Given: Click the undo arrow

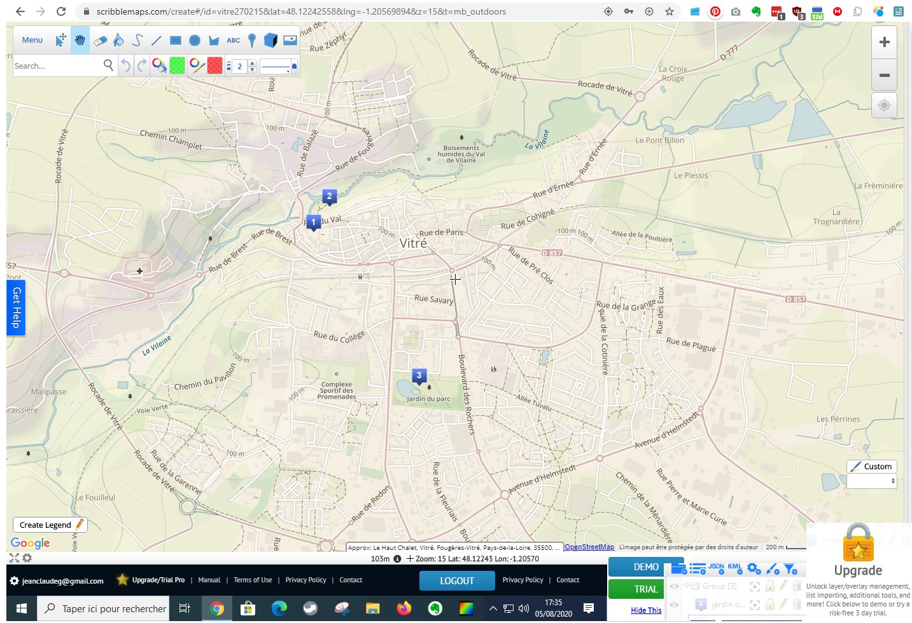Looking at the screenshot, I should (126, 65).
